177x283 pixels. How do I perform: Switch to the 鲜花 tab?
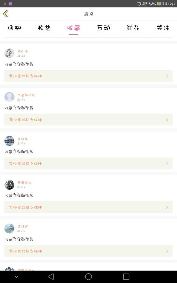(133, 28)
